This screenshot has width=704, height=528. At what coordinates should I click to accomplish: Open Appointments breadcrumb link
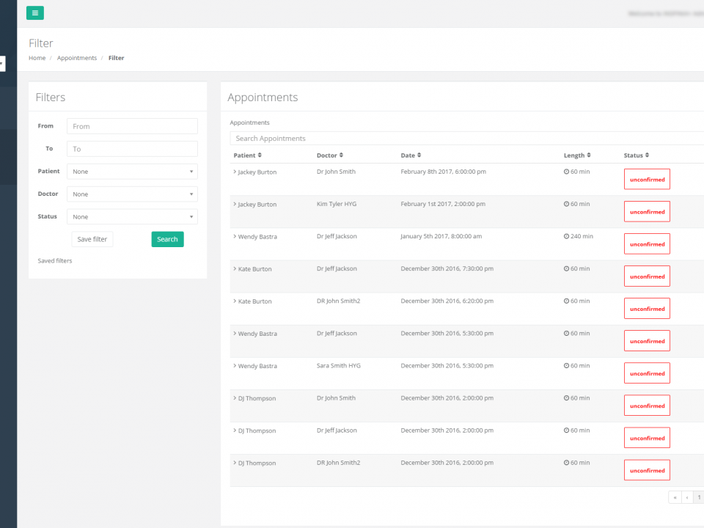click(77, 58)
